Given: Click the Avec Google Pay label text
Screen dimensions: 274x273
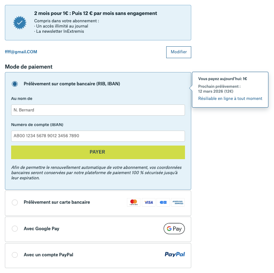Looking at the screenshot, I should coord(41,228).
